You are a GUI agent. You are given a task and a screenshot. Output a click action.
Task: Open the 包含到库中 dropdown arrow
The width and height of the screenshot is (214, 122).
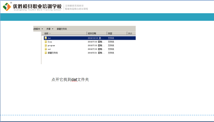(42, 29)
